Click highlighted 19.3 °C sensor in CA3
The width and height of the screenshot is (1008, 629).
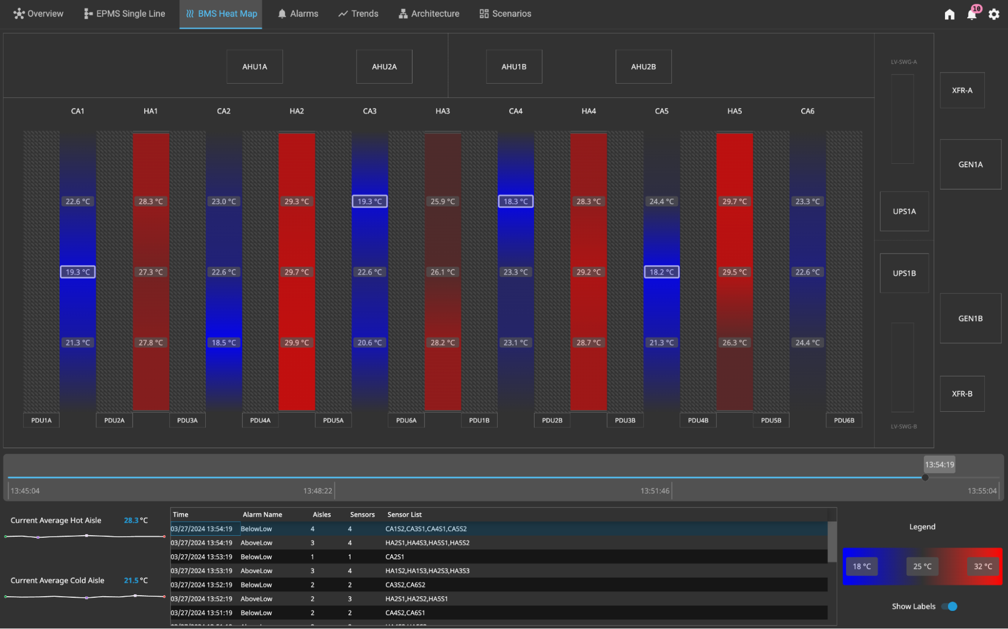point(370,202)
